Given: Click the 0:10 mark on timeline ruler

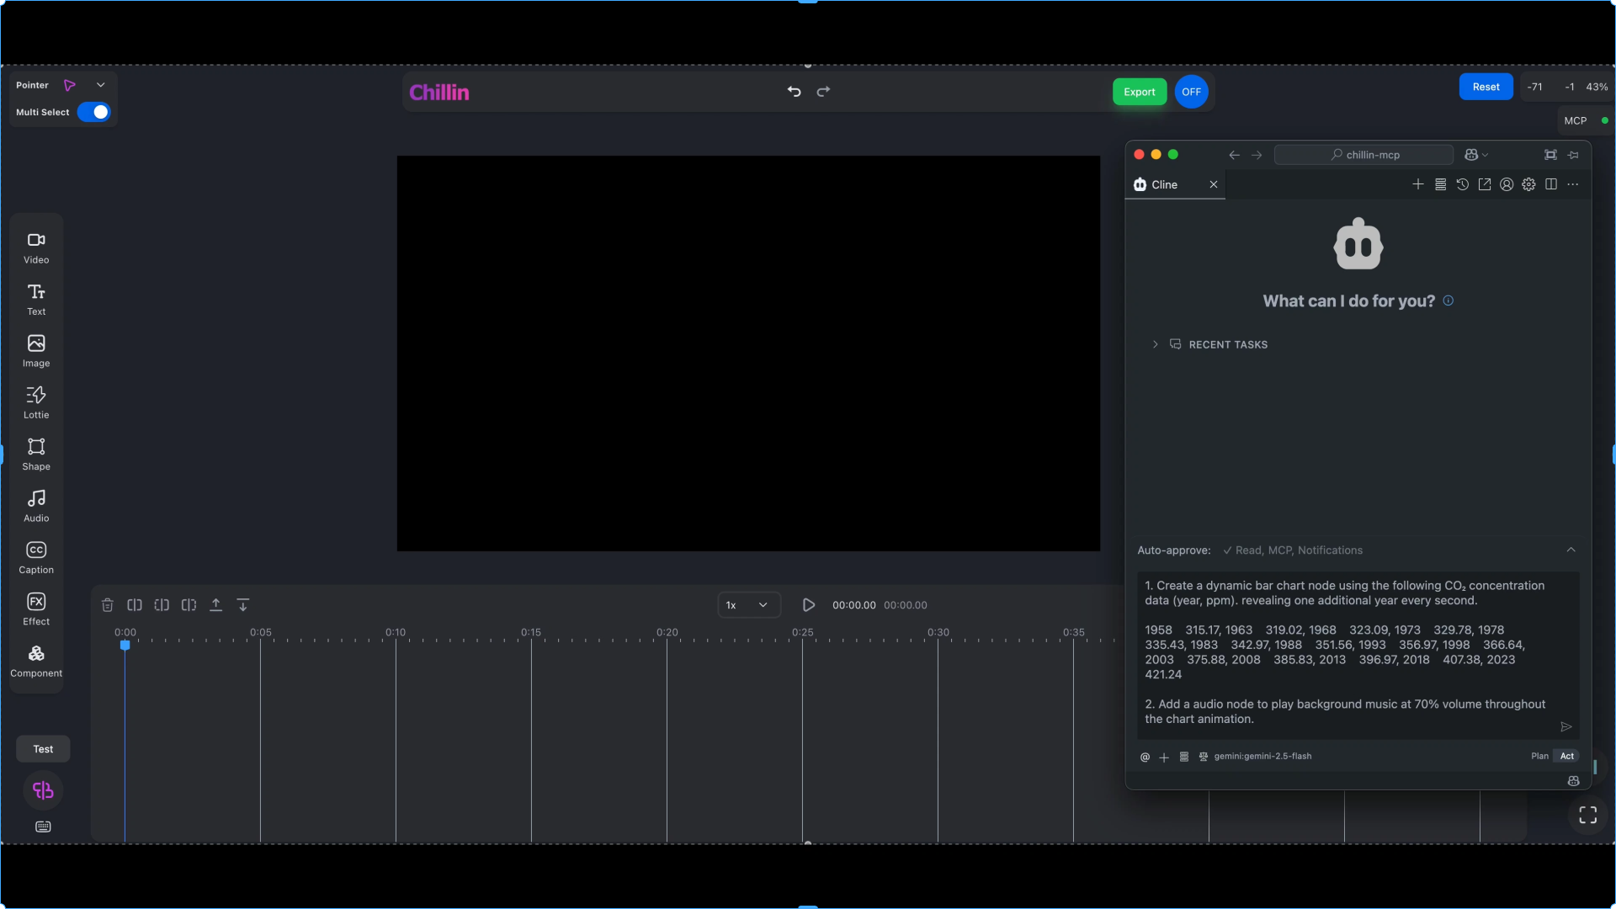Looking at the screenshot, I should point(396,632).
